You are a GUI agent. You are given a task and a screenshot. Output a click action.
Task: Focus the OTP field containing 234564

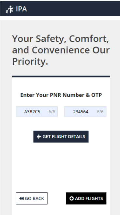(85, 112)
